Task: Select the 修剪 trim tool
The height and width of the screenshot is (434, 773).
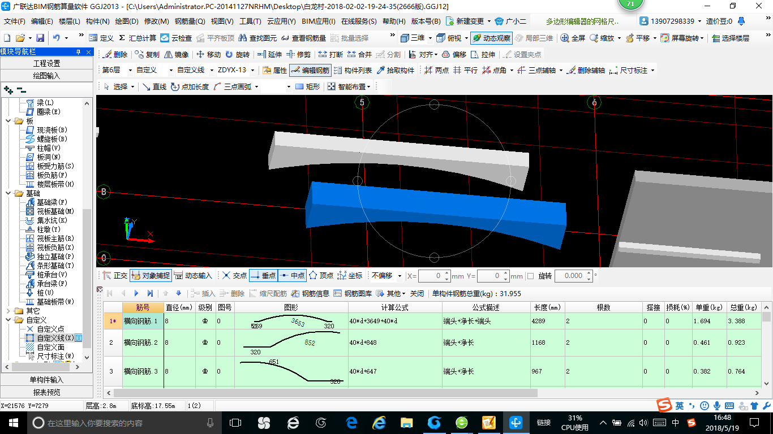Action: click(x=298, y=55)
